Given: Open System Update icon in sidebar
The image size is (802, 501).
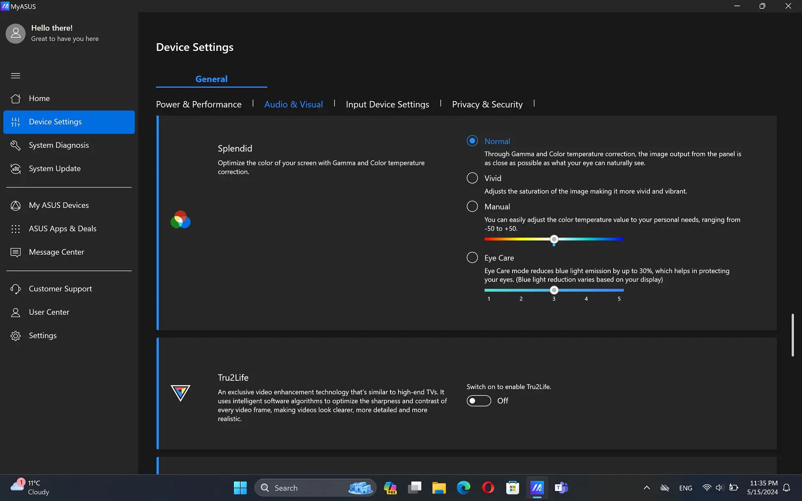Looking at the screenshot, I should coord(15,169).
